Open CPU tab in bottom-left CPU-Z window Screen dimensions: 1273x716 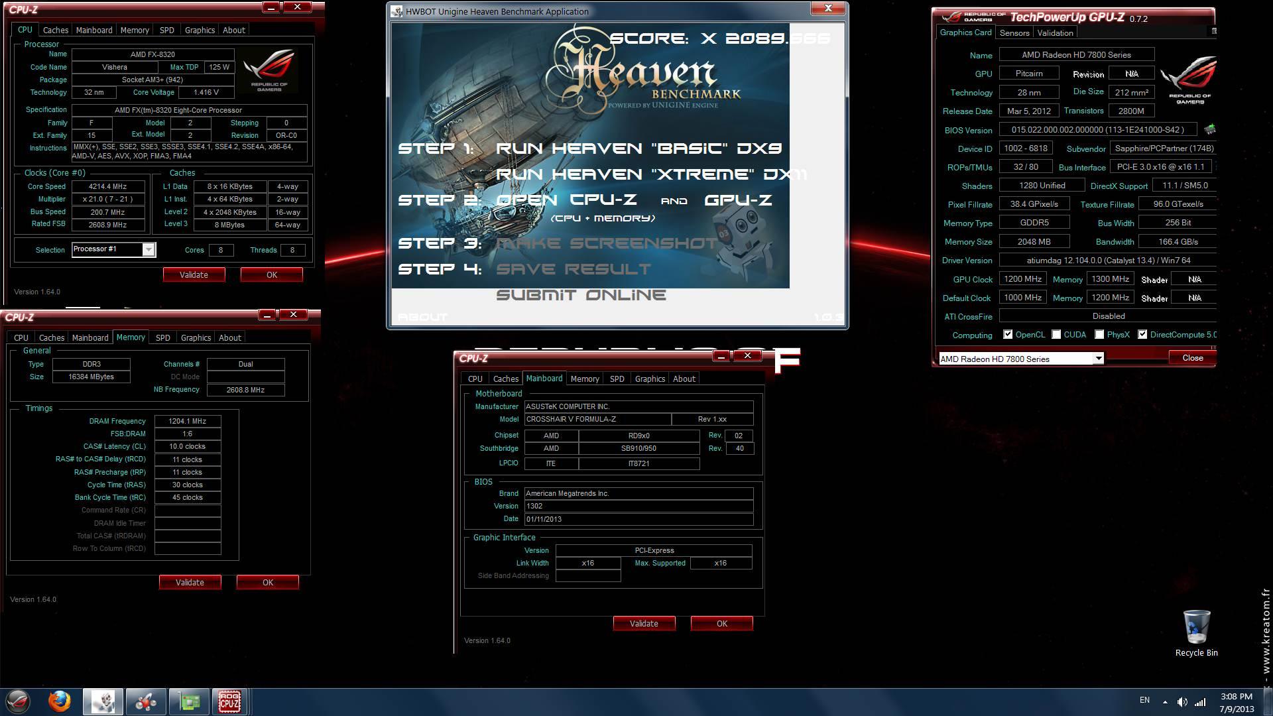(21, 337)
